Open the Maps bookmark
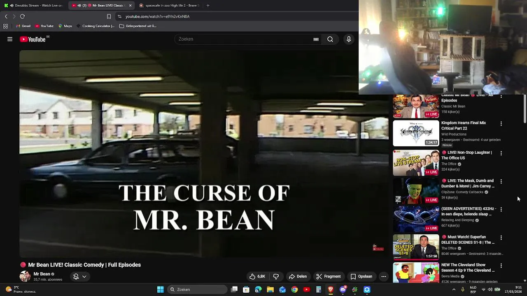Image resolution: width=527 pixels, height=296 pixels. [x=65, y=26]
